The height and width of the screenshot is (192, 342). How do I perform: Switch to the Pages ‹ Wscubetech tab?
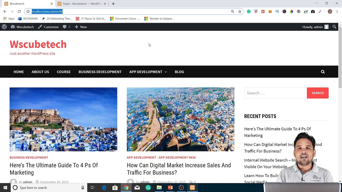tap(82, 4)
